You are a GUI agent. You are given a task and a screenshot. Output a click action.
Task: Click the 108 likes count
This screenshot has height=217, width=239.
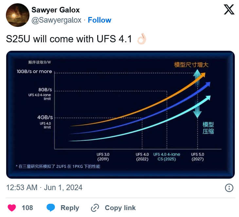coord(27,208)
